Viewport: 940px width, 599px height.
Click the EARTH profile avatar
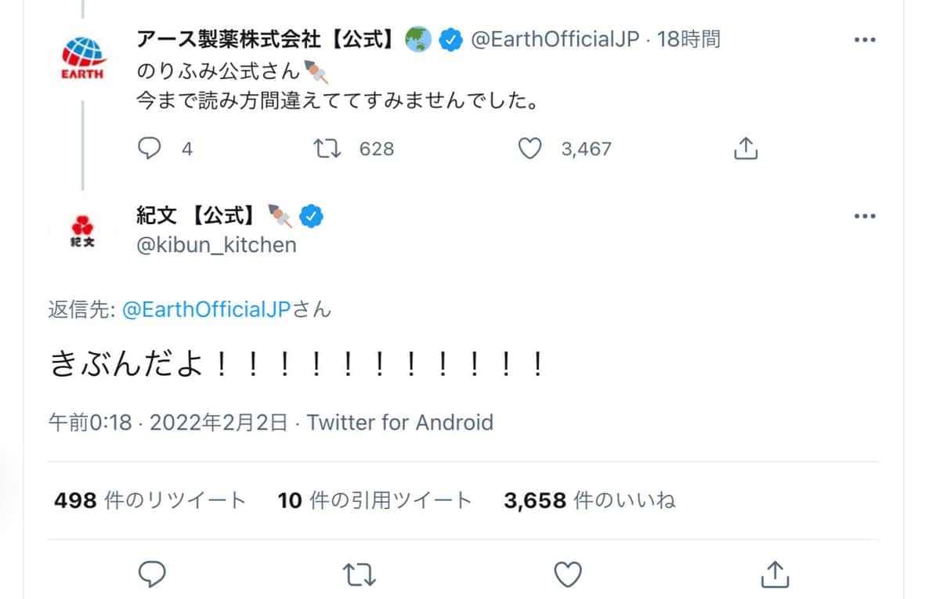point(81,55)
